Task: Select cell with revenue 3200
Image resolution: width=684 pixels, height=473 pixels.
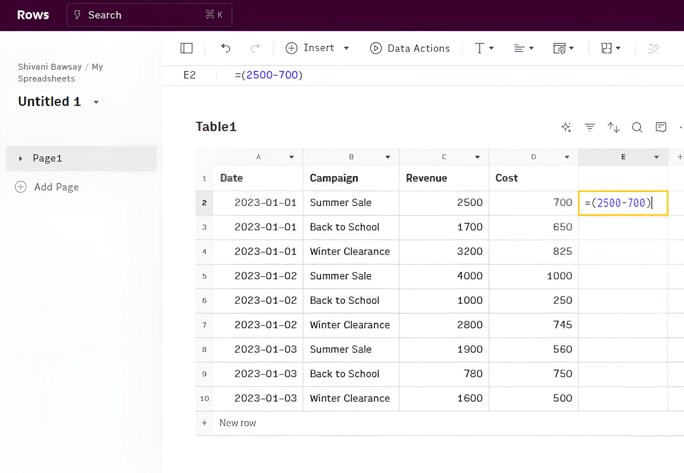Action: (x=444, y=252)
